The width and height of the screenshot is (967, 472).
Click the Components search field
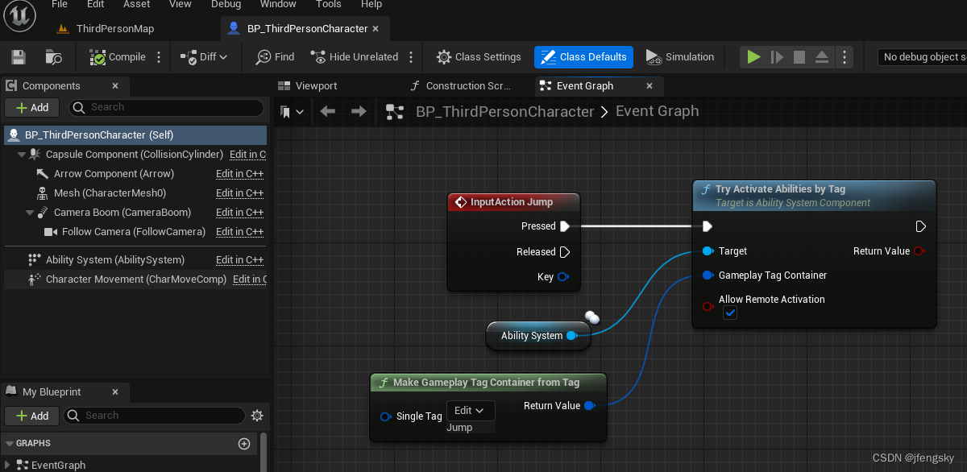(x=166, y=107)
